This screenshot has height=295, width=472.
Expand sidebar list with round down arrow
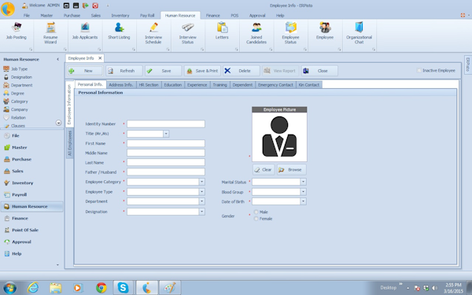[x=58, y=123]
